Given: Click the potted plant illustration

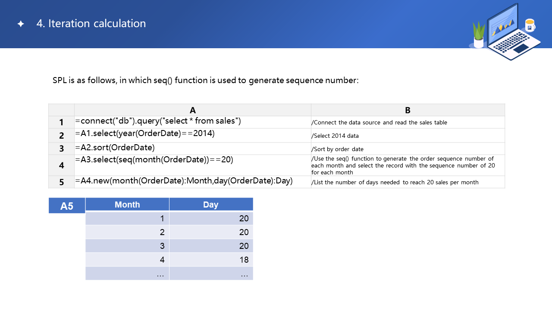Looking at the screenshot, I should (x=479, y=35).
